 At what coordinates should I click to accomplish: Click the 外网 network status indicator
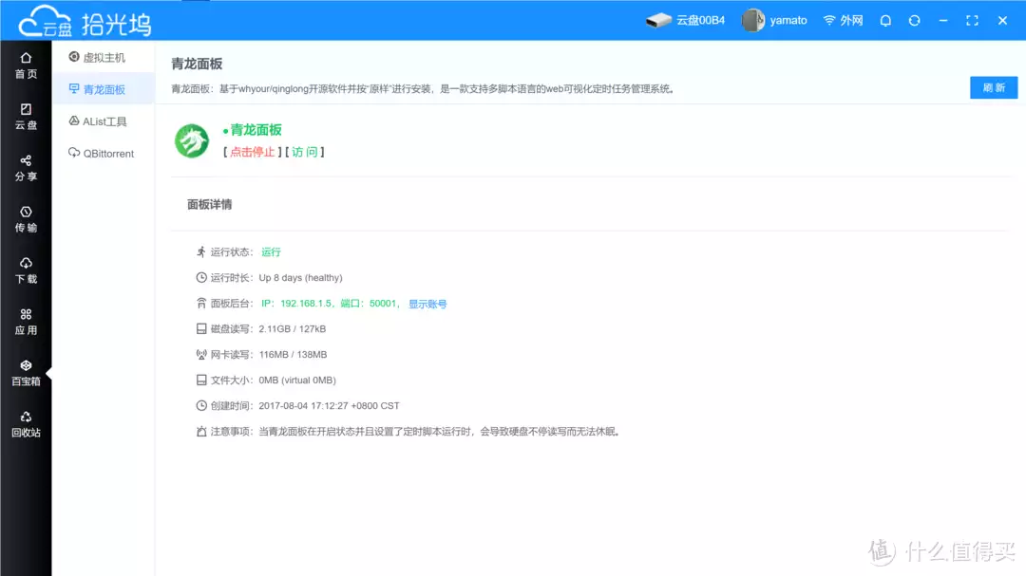point(843,20)
